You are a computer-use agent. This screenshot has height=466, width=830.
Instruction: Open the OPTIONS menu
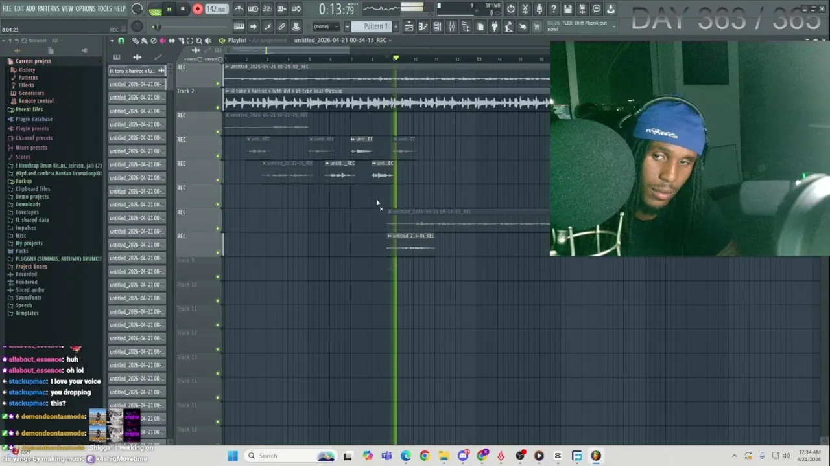coord(86,9)
